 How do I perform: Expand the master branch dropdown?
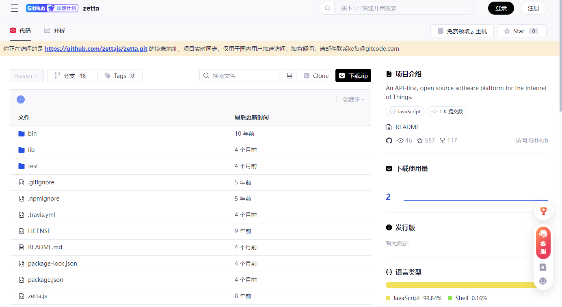click(x=27, y=76)
